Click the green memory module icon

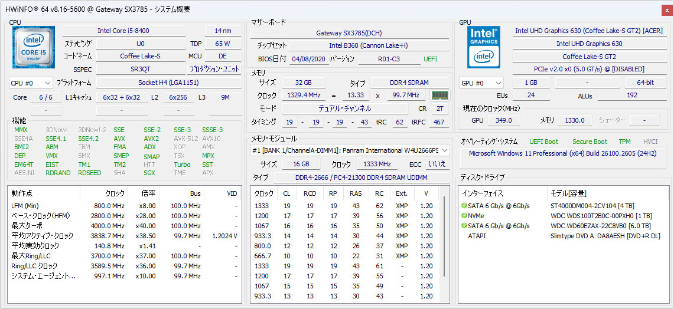click(x=439, y=96)
